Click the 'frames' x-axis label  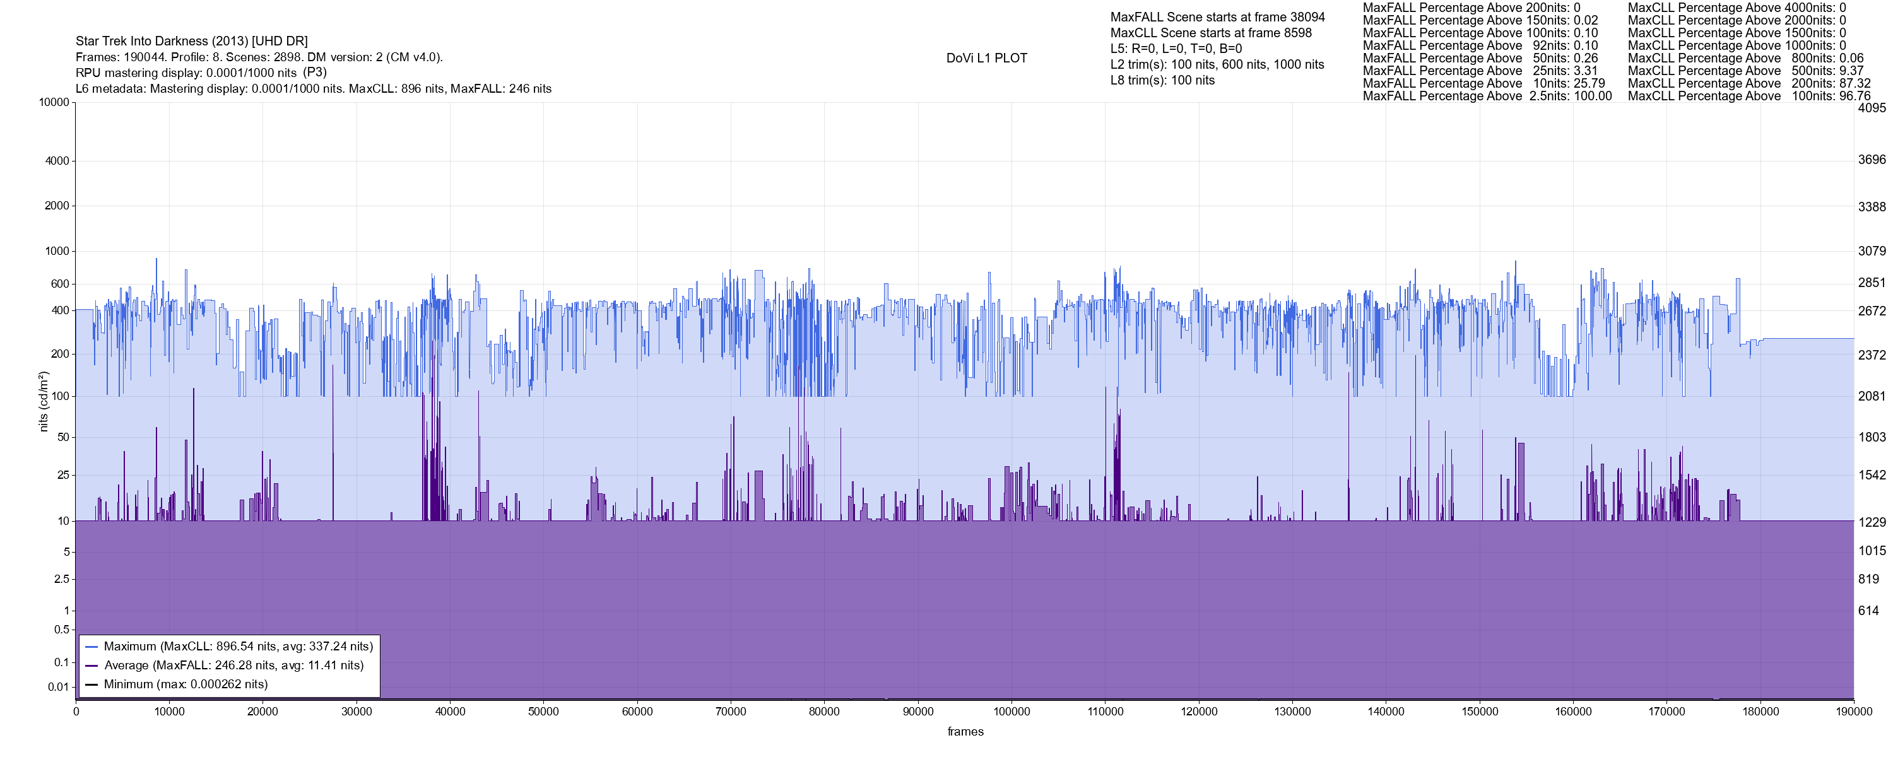pyautogui.click(x=965, y=731)
